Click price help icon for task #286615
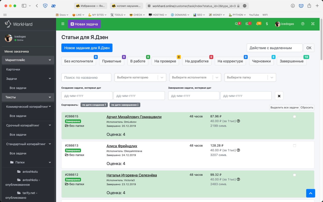Image resolution: width=323 pixels, height=202 pixels. (238, 121)
